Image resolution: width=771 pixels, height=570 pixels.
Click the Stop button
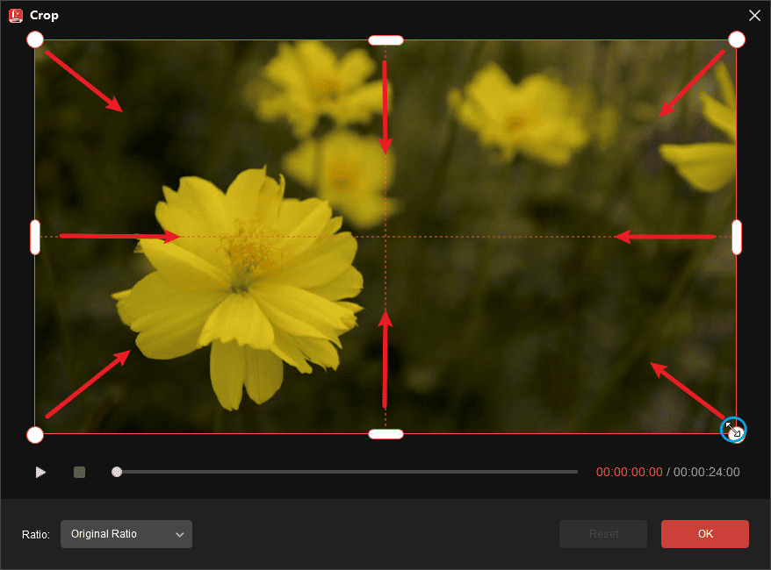pyautogui.click(x=79, y=473)
